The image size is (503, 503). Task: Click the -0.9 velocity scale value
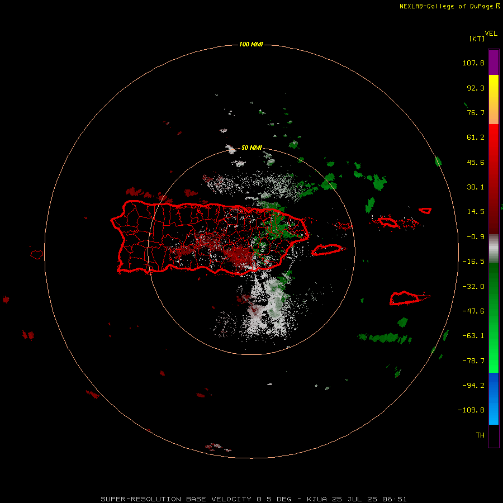pos(476,237)
